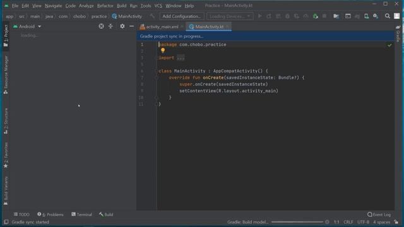This screenshot has height=227, width=404.
Task: Click the chobo breadcrumb
Action: coord(80,16)
